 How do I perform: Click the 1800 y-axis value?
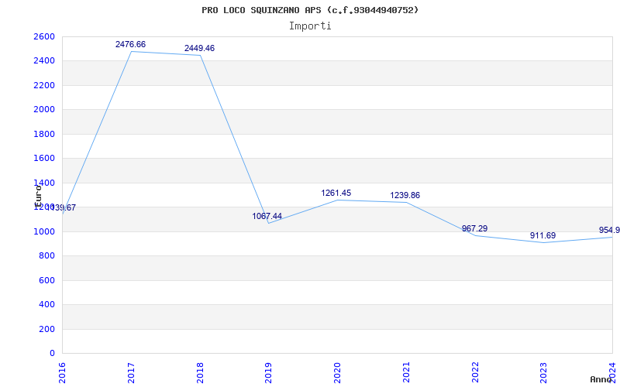pos(44,134)
